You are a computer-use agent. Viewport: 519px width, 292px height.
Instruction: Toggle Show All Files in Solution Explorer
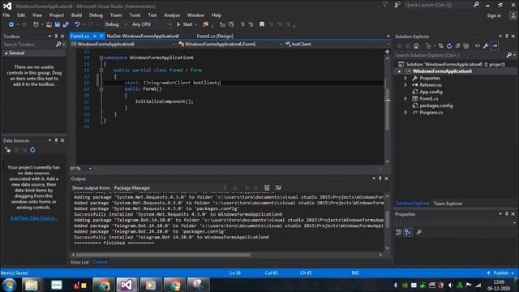coord(466,46)
